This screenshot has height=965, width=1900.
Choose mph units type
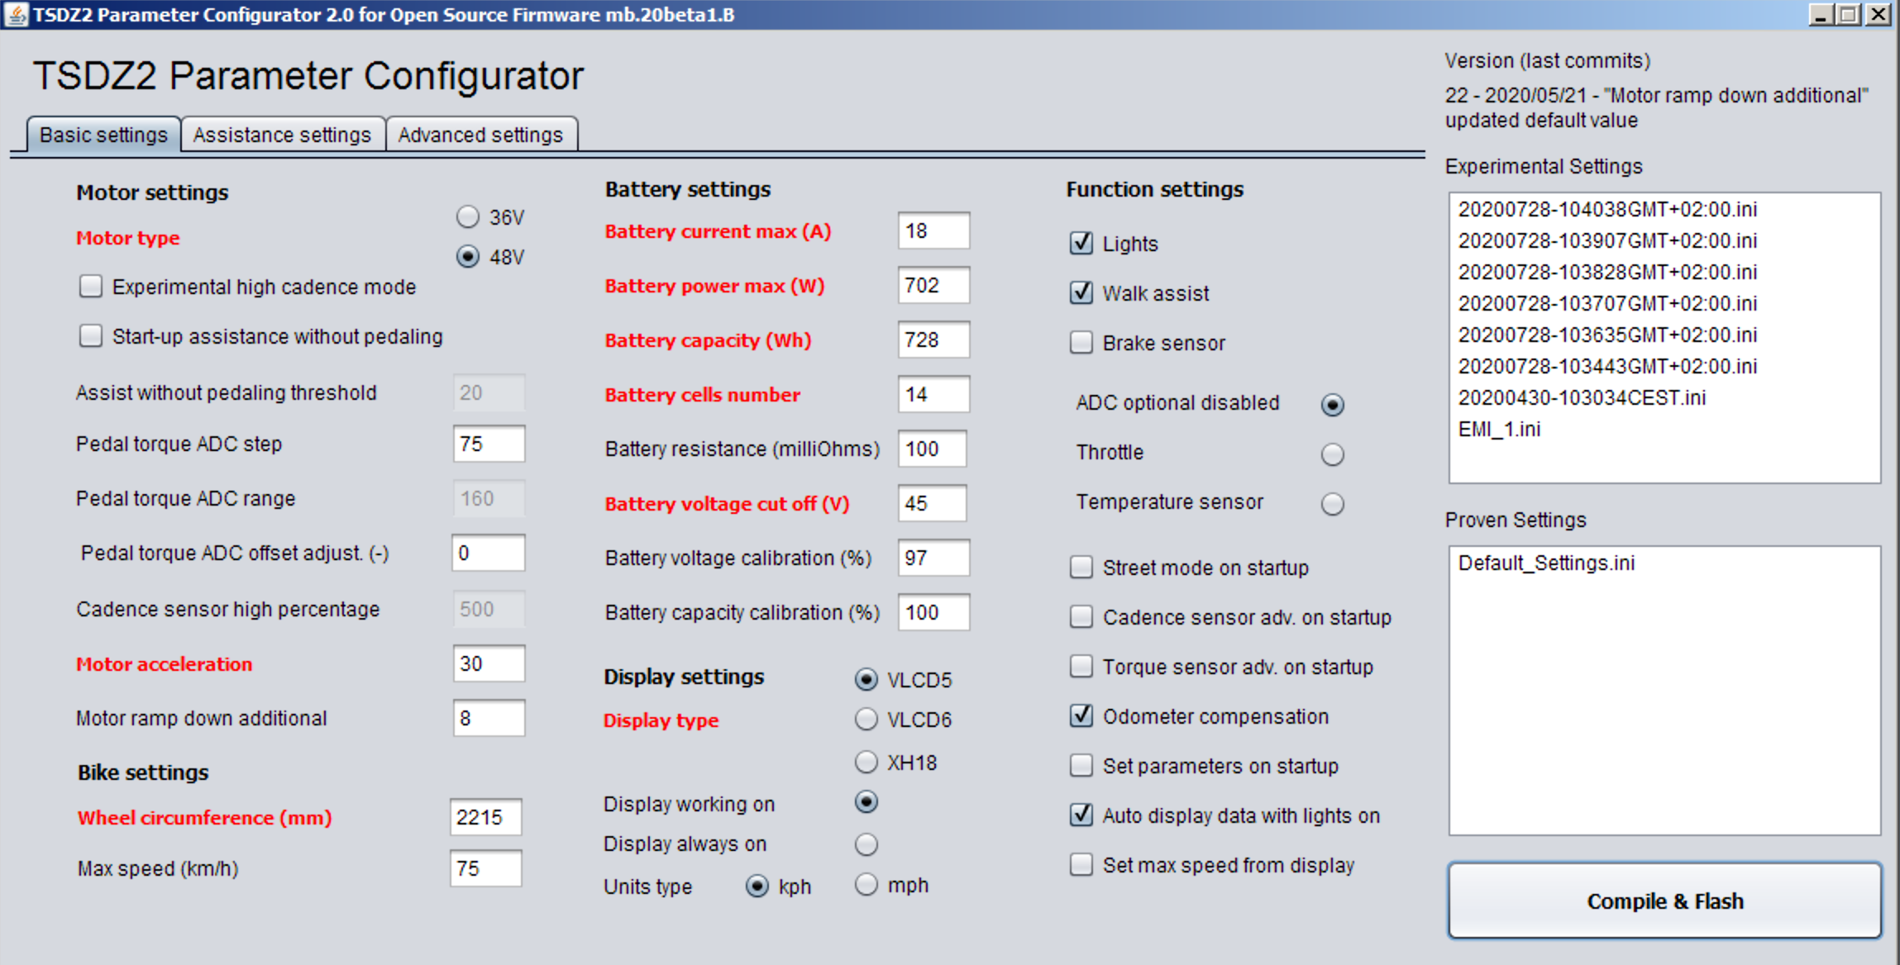pos(891,885)
